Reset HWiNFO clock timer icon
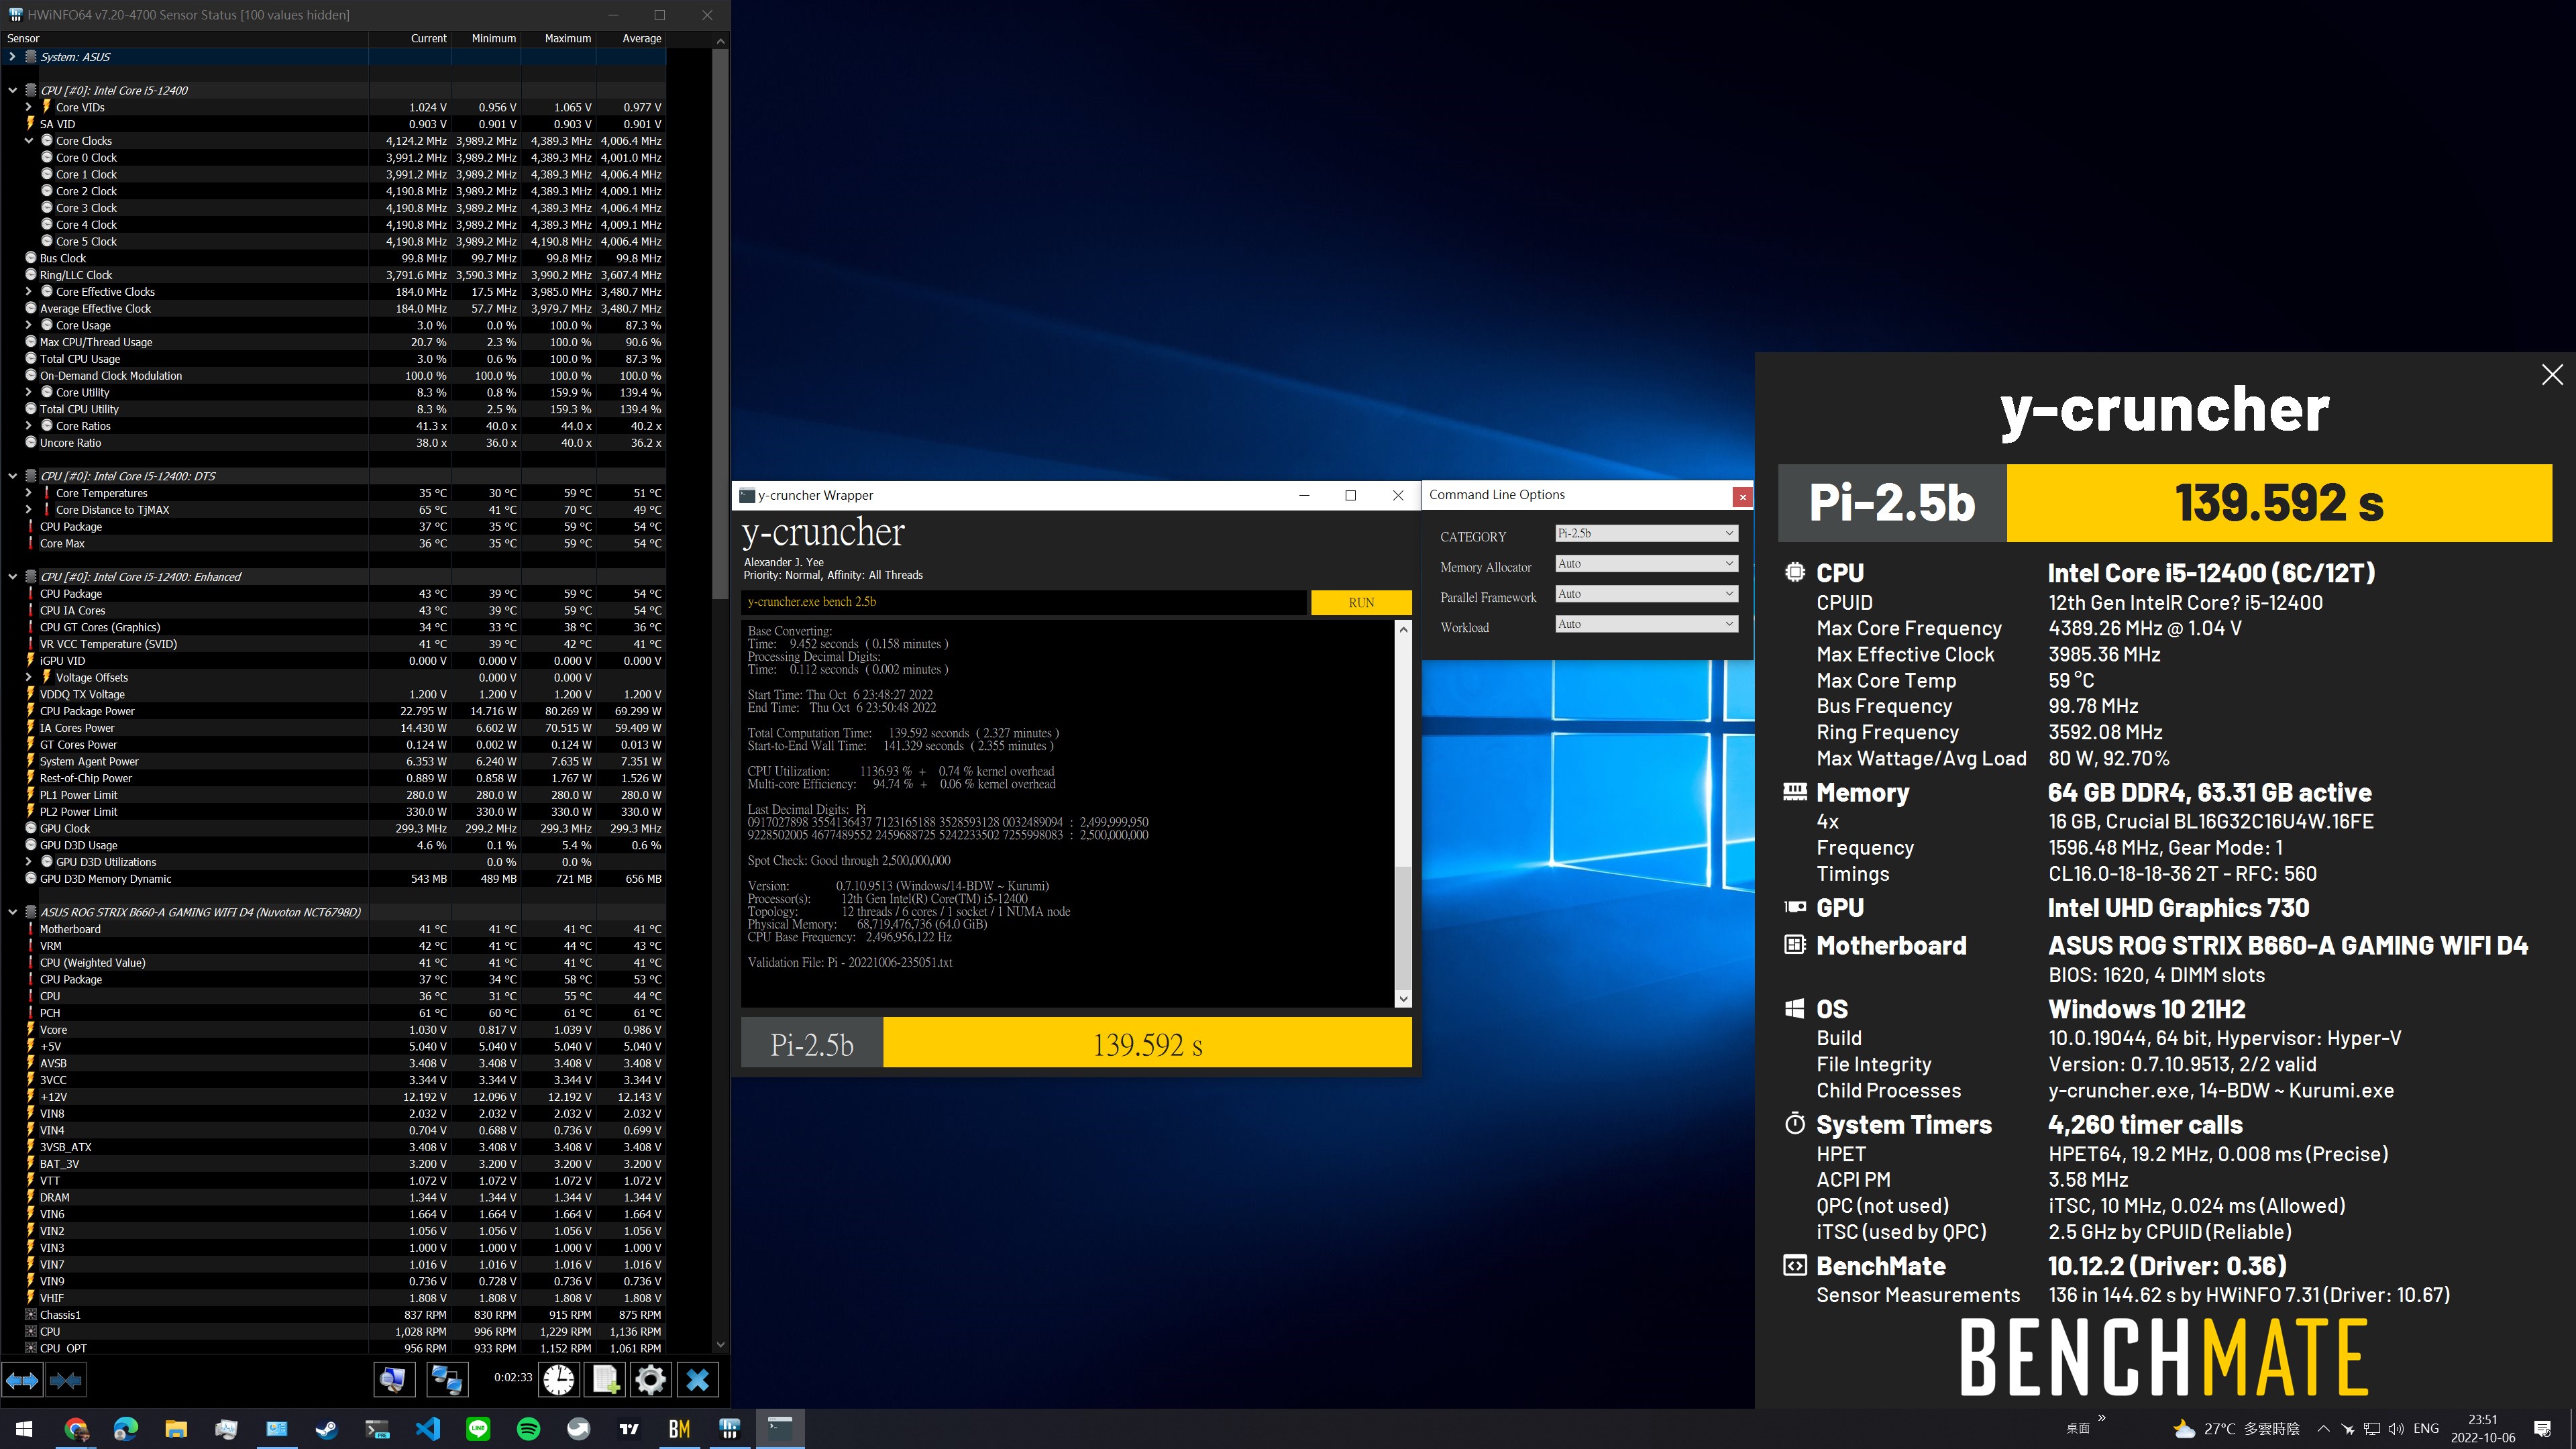Image resolution: width=2576 pixels, height=1449 pixels. [x=559, y=1380]
